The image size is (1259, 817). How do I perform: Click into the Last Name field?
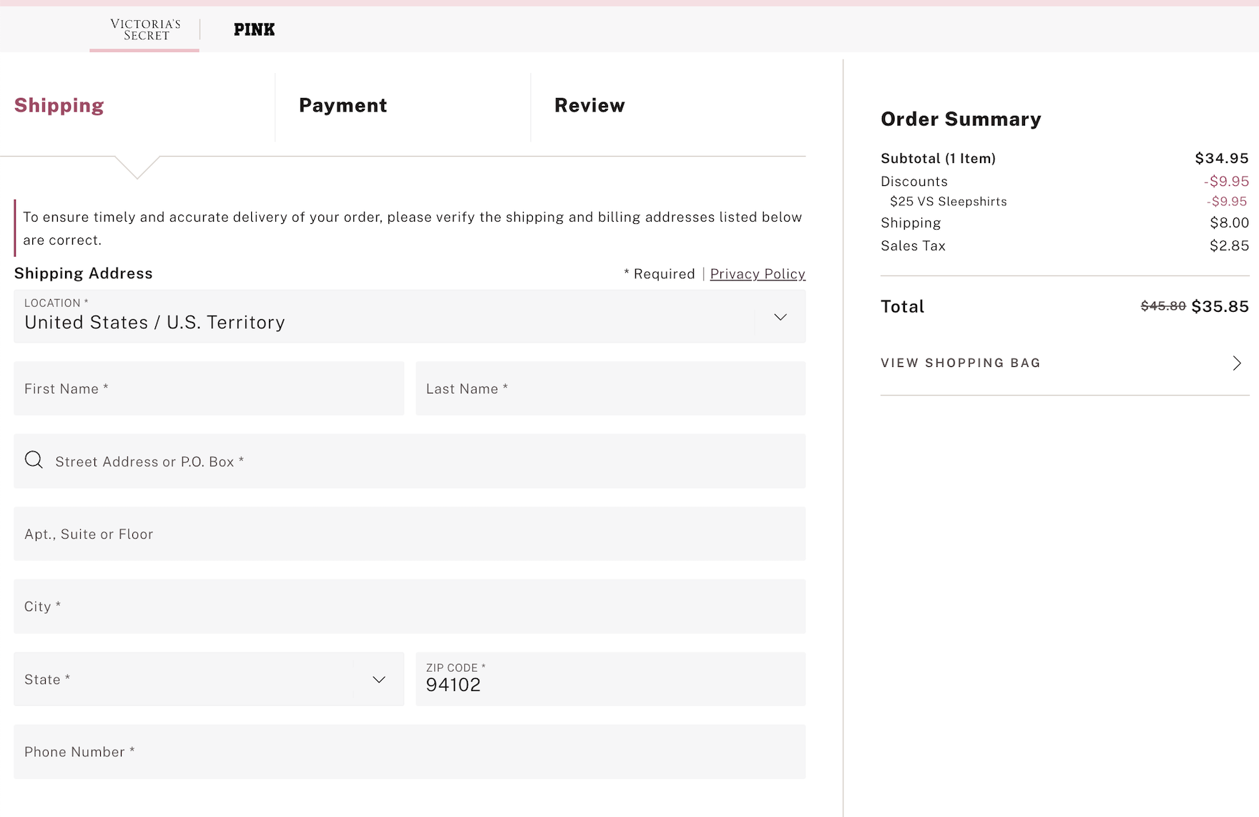click(x=610, y=388)
